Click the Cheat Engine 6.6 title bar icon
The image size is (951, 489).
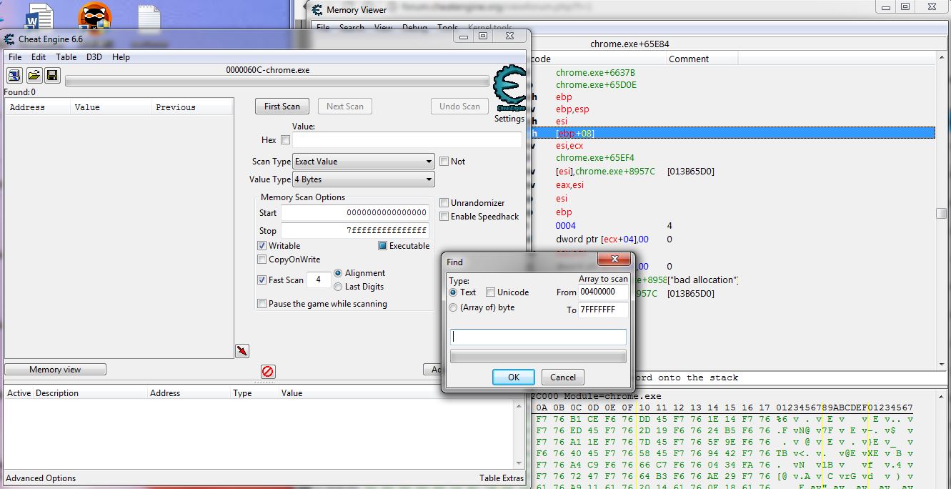9,39
